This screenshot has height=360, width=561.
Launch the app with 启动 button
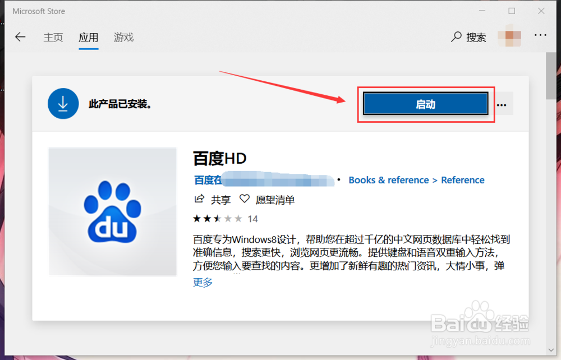(x=425, y=104)
